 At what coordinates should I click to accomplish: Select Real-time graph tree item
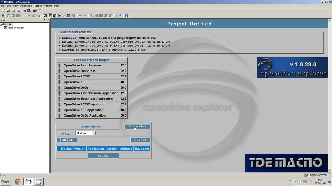[16, 28]
